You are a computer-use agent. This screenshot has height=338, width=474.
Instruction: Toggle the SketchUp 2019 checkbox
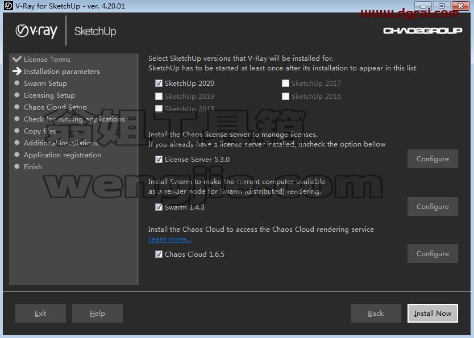coord(159,97)
